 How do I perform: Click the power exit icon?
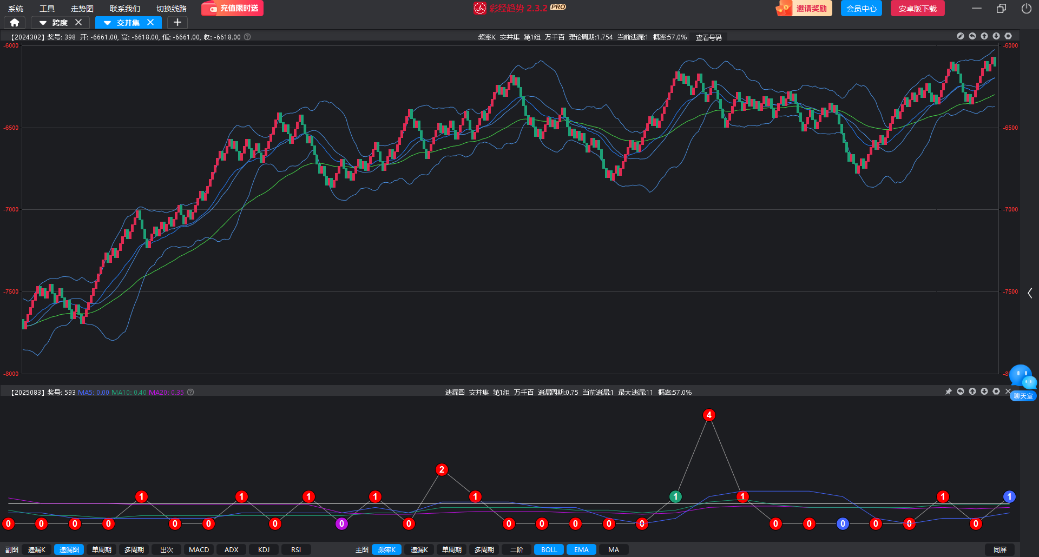pos(1026,8)
